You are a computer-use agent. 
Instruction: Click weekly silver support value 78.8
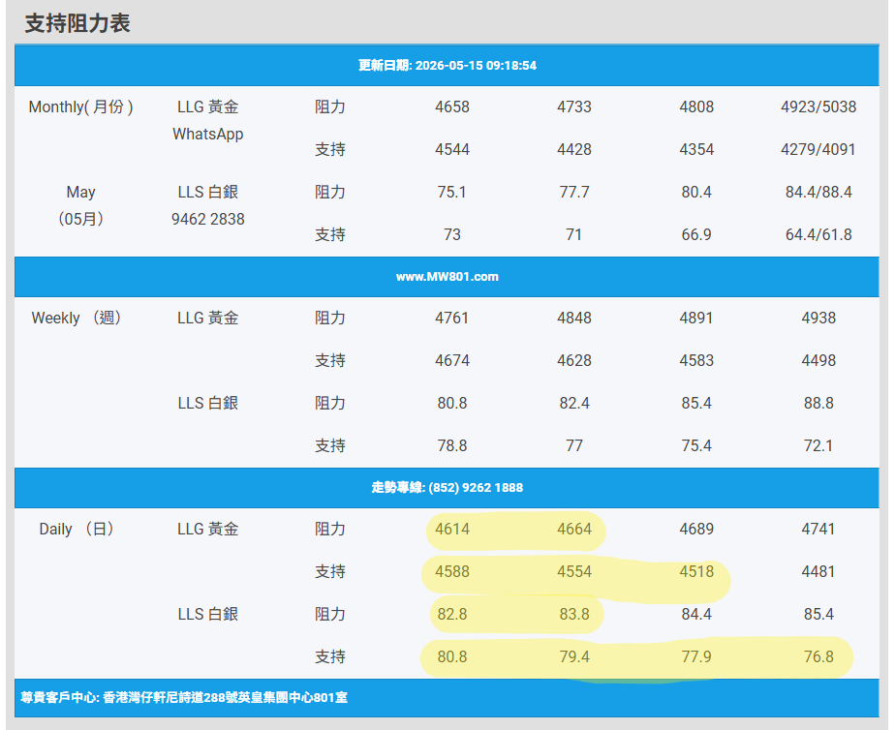tap(452, 445)
